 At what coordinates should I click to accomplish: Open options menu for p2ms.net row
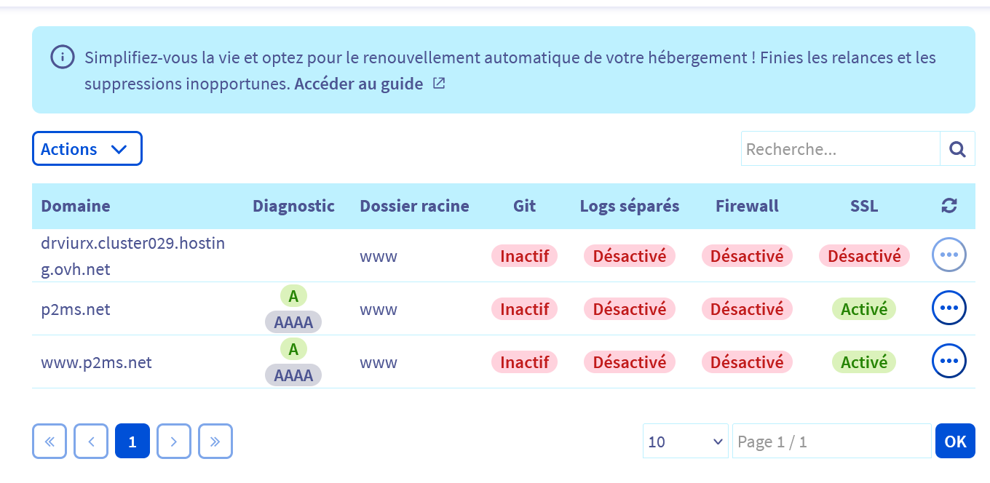[949, 308]
